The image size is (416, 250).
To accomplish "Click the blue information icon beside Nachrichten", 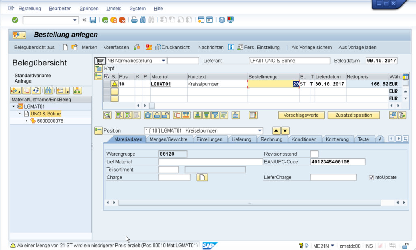I will (231, 47).
